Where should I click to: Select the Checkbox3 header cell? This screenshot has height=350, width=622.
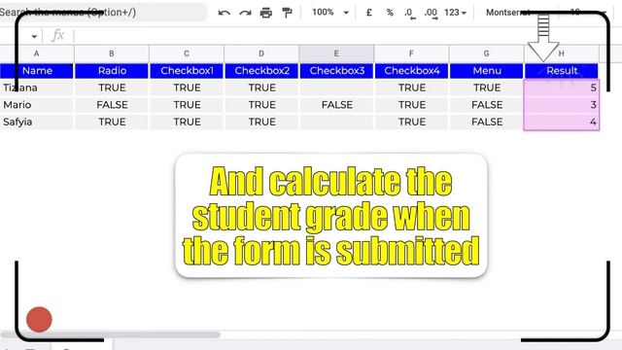(337, 71)
